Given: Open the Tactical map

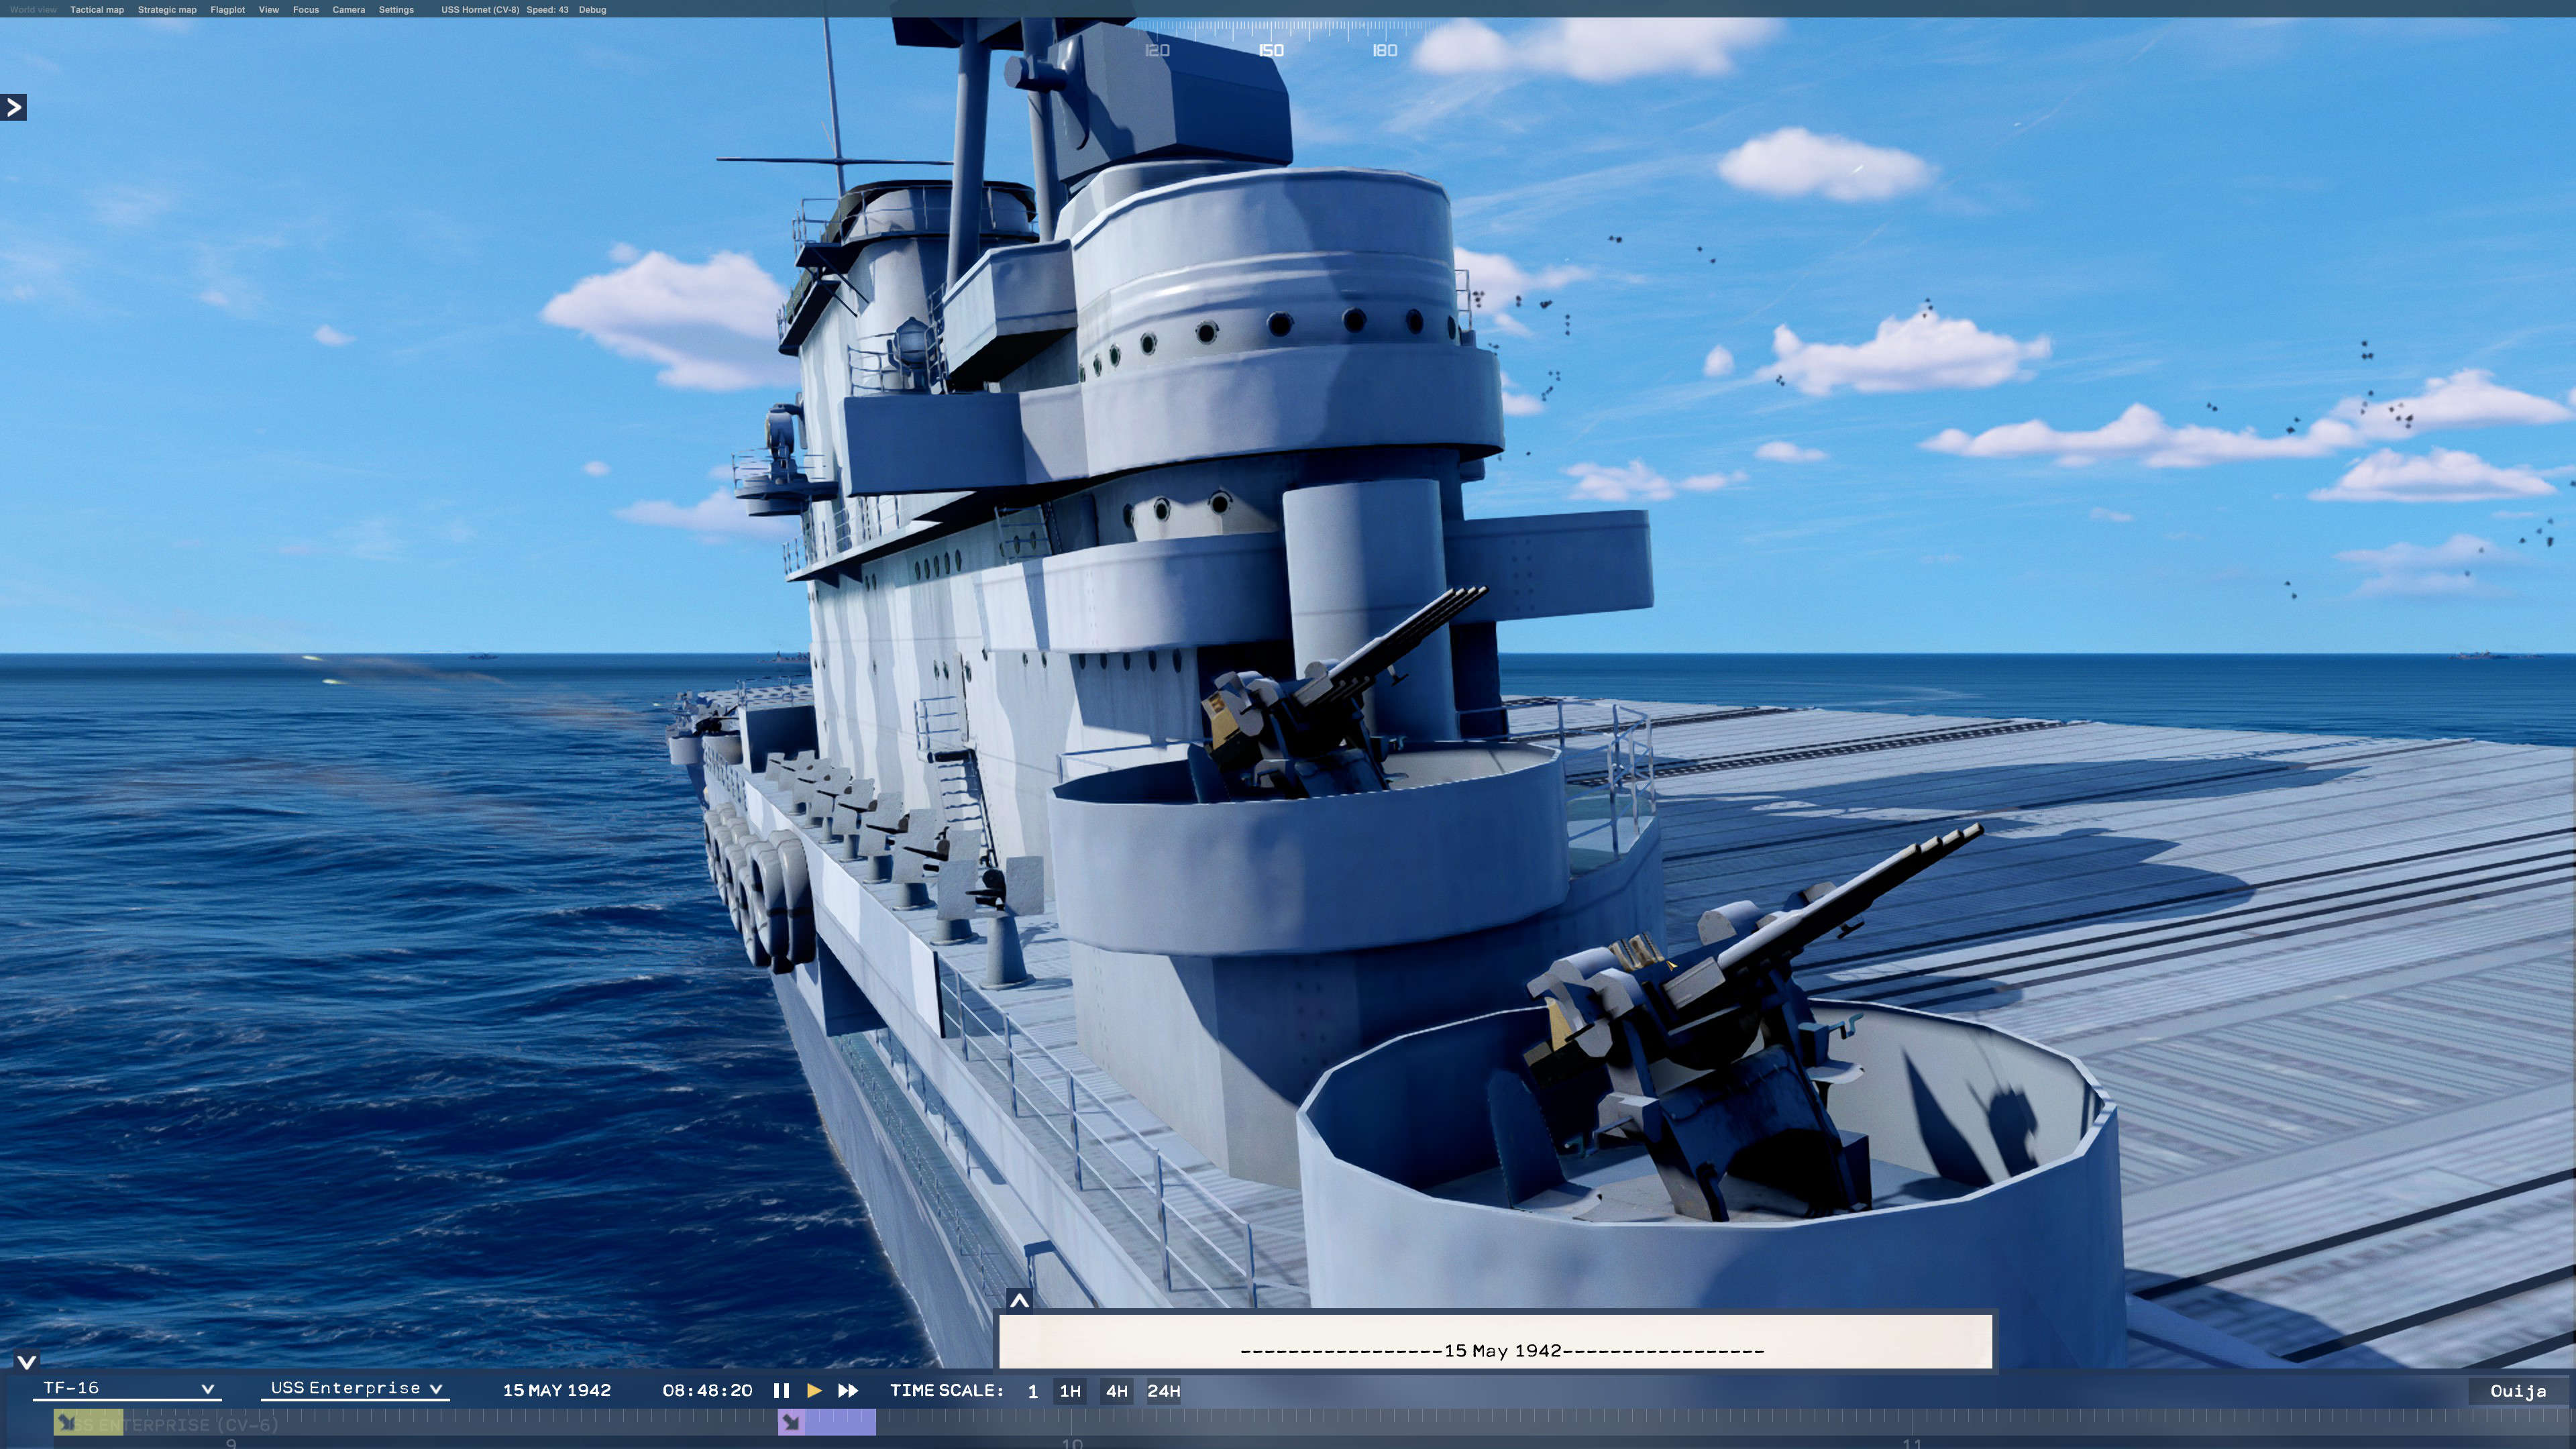Looking at the screenshot, I should (96, 9).
